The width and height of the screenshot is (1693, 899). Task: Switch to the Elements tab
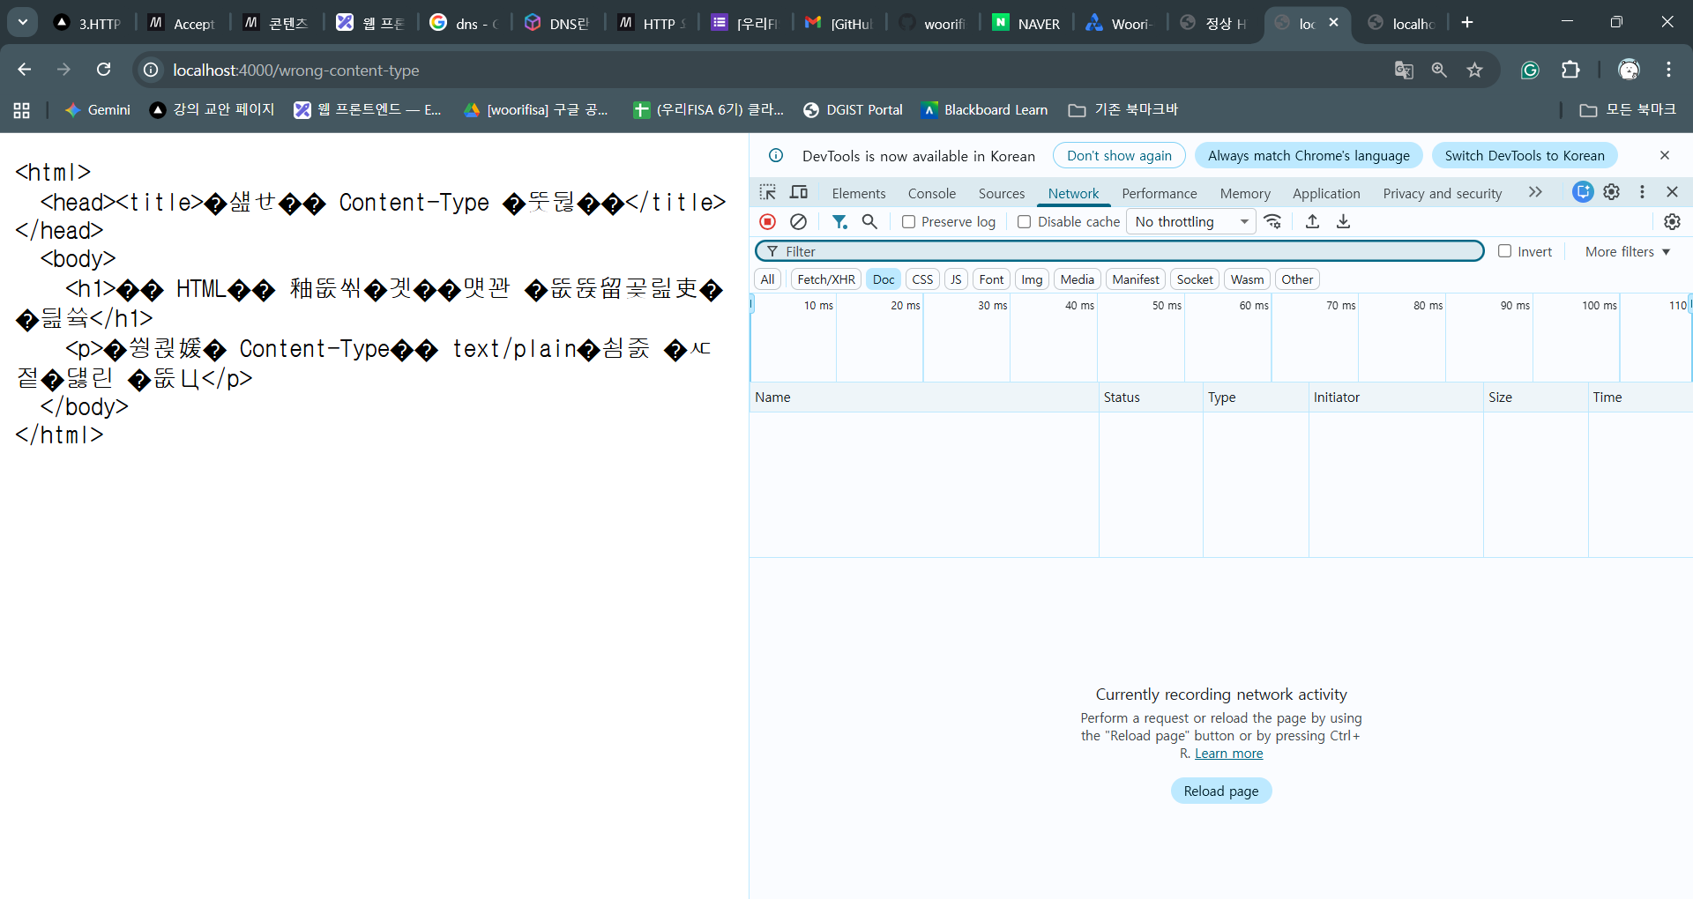point(858,193)
